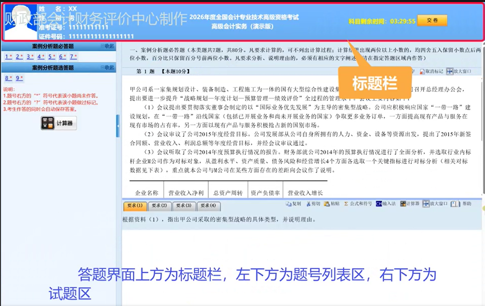This screenshot has width=485, height=306.
Task: Collapse the 案例分析题必答题 section
Action: click(x=107, y=46)
